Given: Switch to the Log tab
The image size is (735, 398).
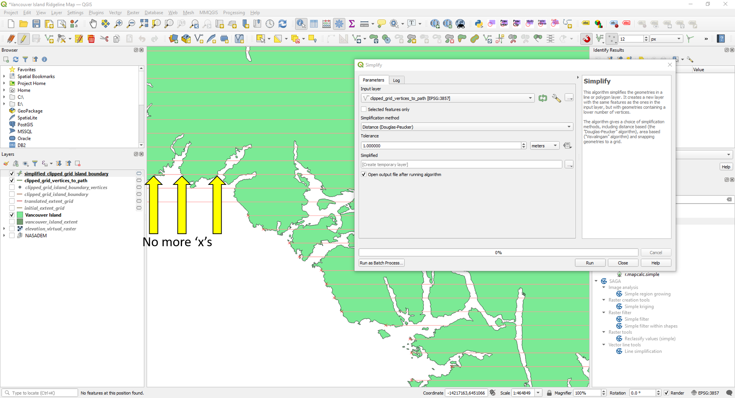Looking at the screenshot, I should click(396, 80).
